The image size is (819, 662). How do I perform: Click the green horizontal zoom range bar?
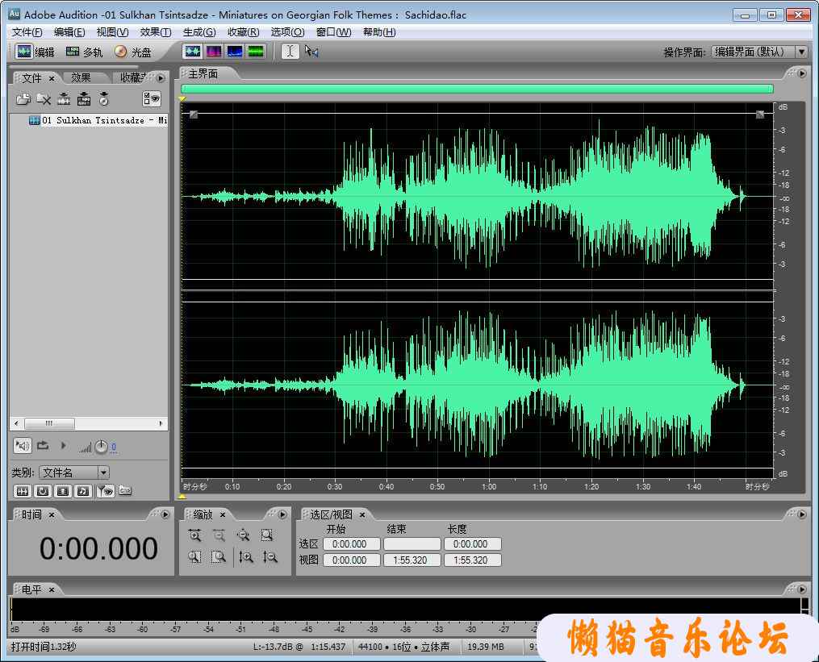tap(477, 89)
